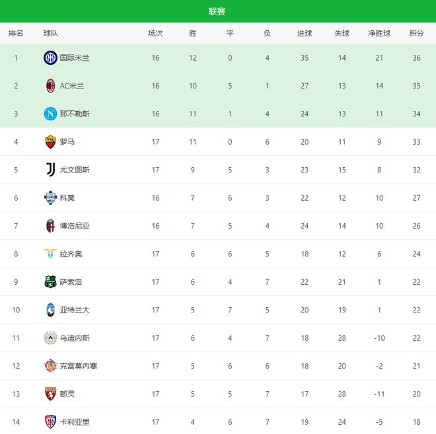Click the Atalanta (亚特兰大) club crest

point(50,310)
